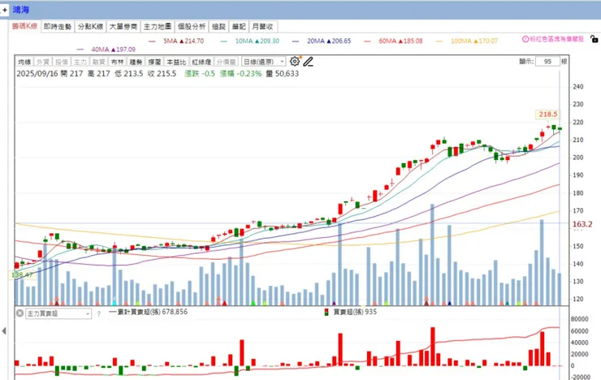Toggle the 紅綠燈 overlay button

(x=201, y=62)
